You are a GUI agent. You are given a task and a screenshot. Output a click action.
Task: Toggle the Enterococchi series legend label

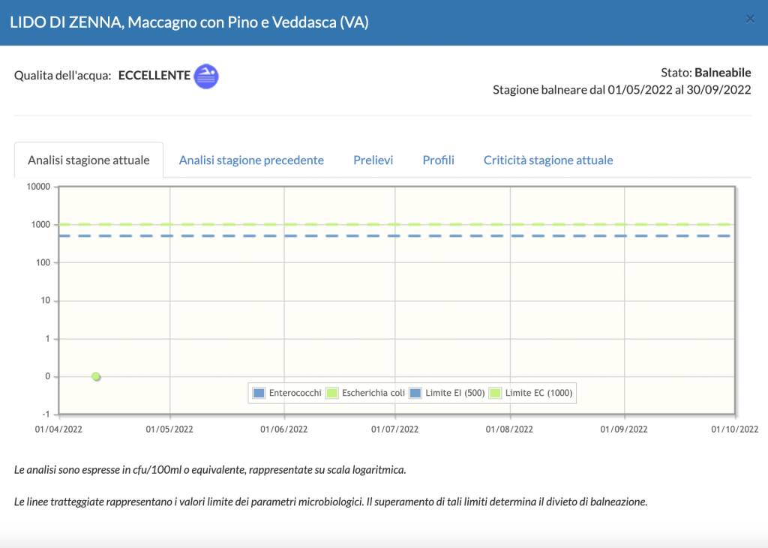click(x=295, y=393)
